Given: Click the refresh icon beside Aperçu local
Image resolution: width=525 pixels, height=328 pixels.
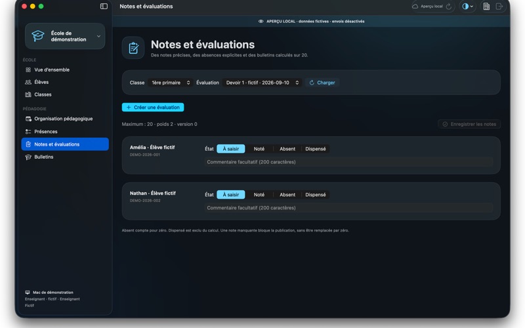Looking at the screenshot, I should click(x=449, y=7).
